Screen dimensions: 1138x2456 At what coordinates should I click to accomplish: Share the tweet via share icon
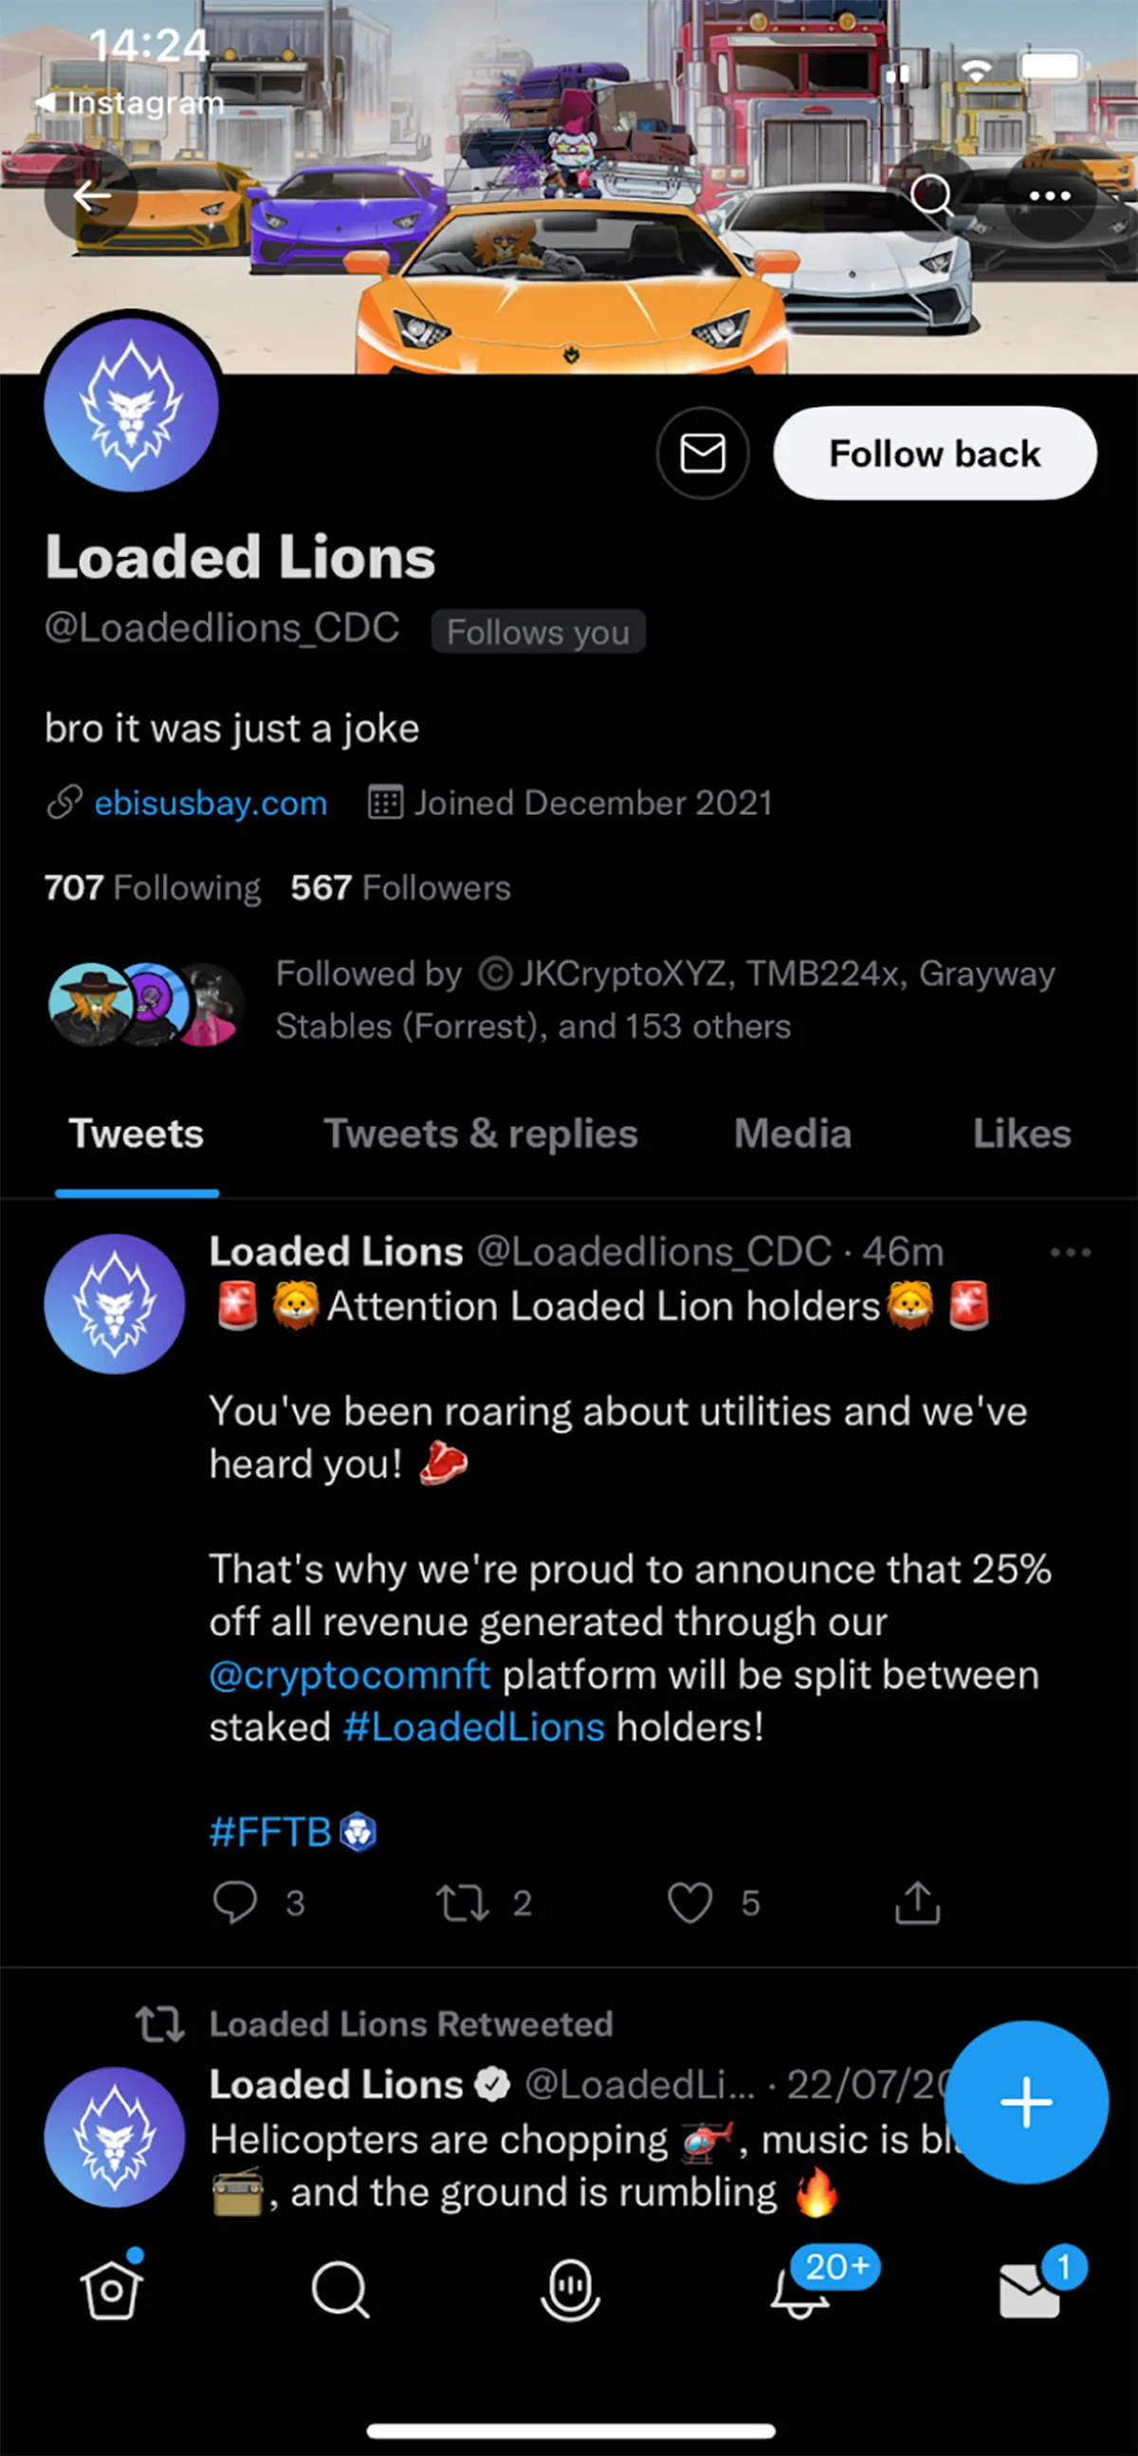coord(917,1902)
